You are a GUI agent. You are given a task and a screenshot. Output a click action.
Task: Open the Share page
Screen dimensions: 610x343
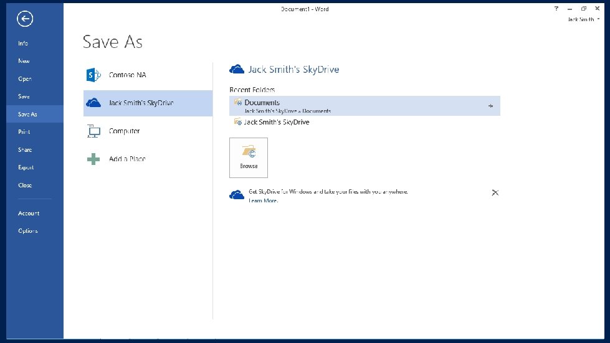[x=25, y=149]
